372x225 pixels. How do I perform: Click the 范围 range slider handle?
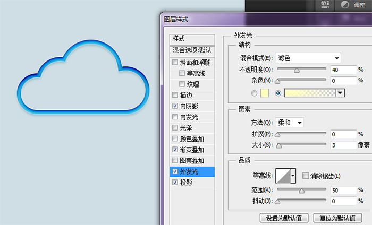coord(301,191)
